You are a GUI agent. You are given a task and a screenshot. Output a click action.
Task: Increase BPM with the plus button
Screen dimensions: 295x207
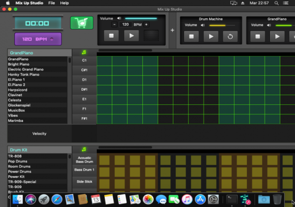pos(146,25)
